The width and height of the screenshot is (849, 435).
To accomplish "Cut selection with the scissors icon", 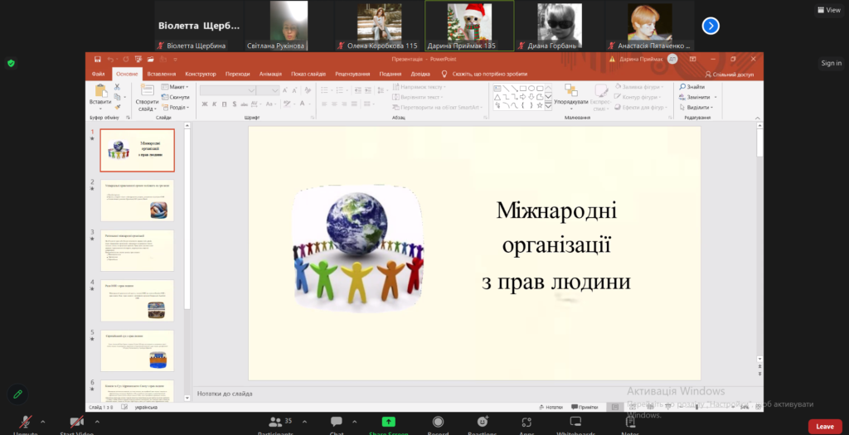I will tap(117, 87).
